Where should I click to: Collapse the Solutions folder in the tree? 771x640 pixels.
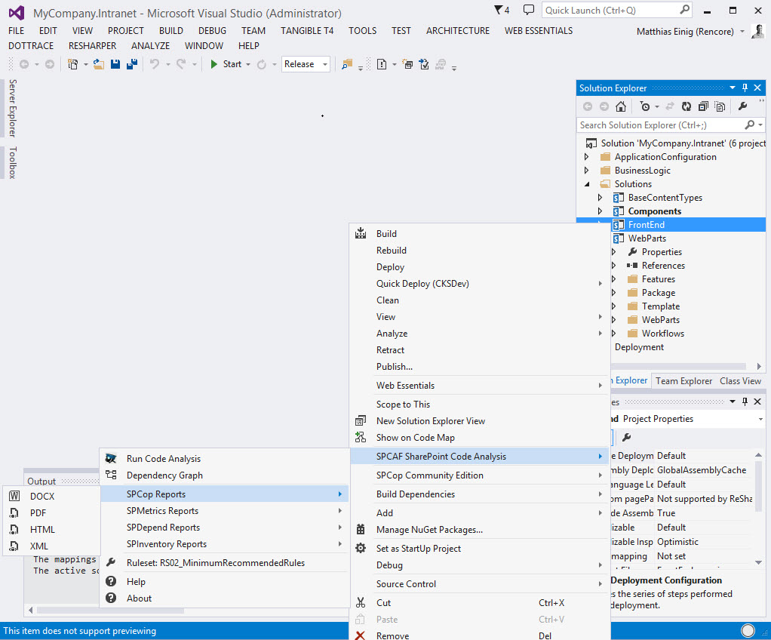(587, 184)
